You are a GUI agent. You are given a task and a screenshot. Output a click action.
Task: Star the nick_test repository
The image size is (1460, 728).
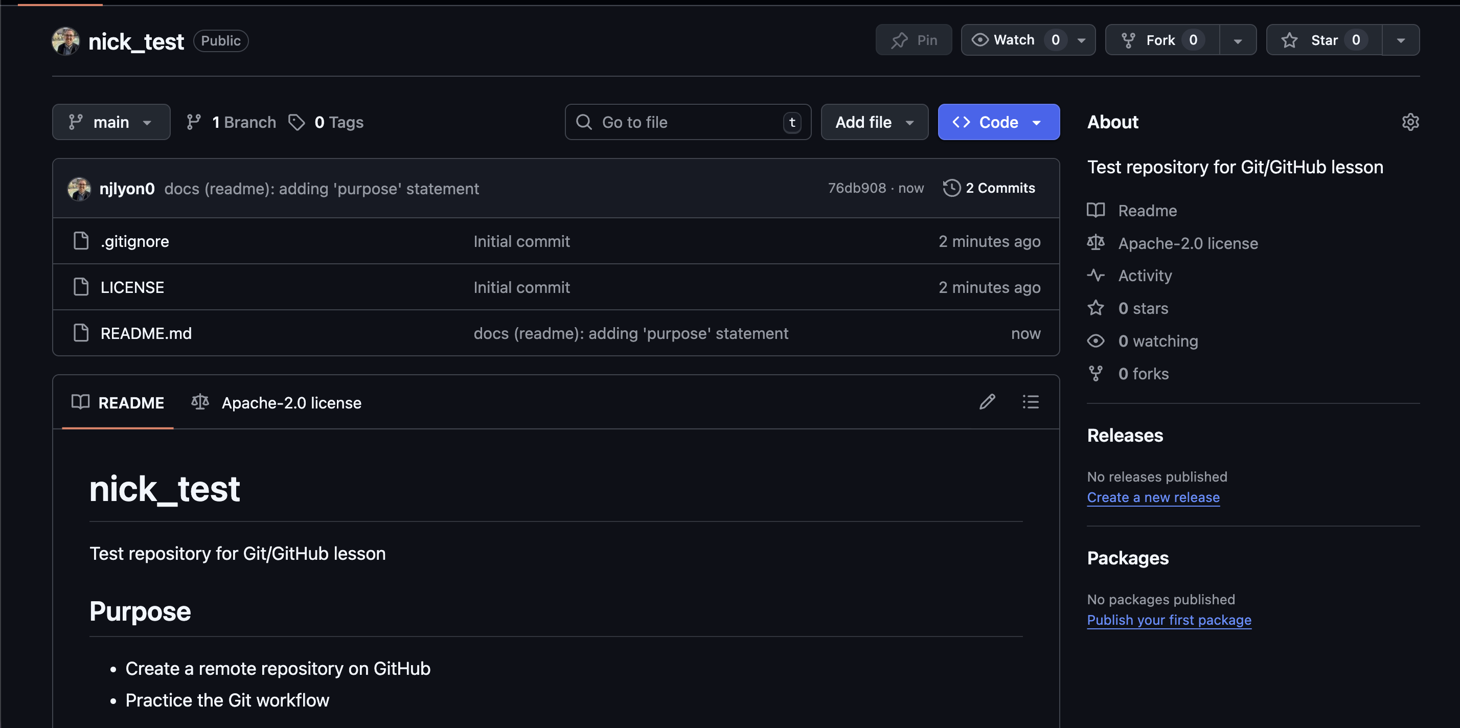click(1324, 40)
